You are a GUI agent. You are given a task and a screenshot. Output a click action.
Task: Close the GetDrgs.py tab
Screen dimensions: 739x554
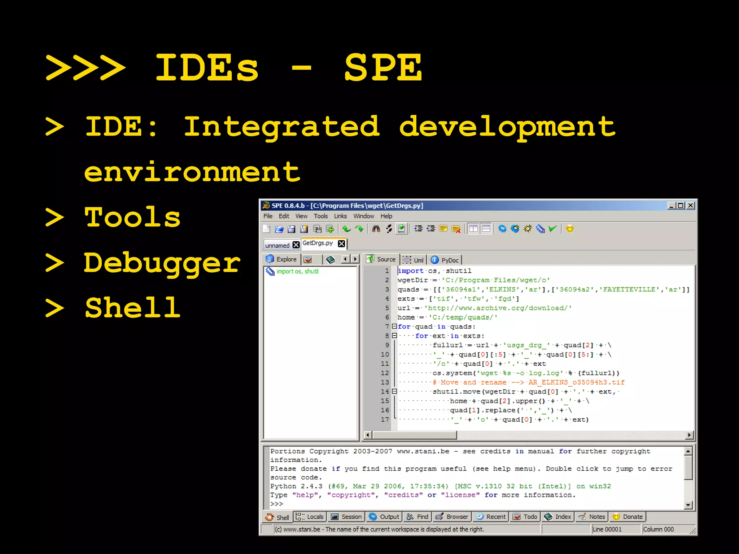click(341, 243)
